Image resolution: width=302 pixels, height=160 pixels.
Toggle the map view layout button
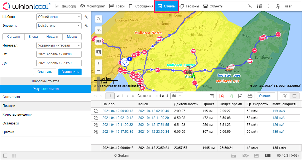(285, 96)
